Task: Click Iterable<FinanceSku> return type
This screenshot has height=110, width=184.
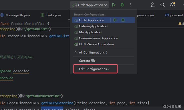Action: coord(27,36)
